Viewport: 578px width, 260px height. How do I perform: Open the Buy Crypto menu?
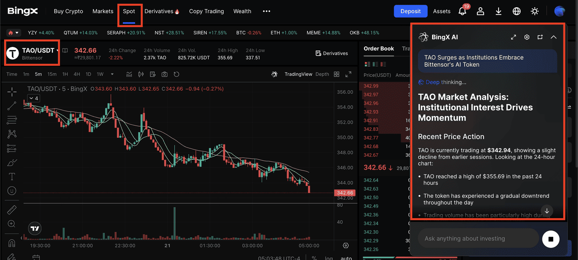click(x=68, y=11)
